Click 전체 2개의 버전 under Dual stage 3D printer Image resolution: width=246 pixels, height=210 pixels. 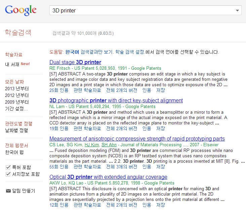pyautogui.click(x=122, y=90)
